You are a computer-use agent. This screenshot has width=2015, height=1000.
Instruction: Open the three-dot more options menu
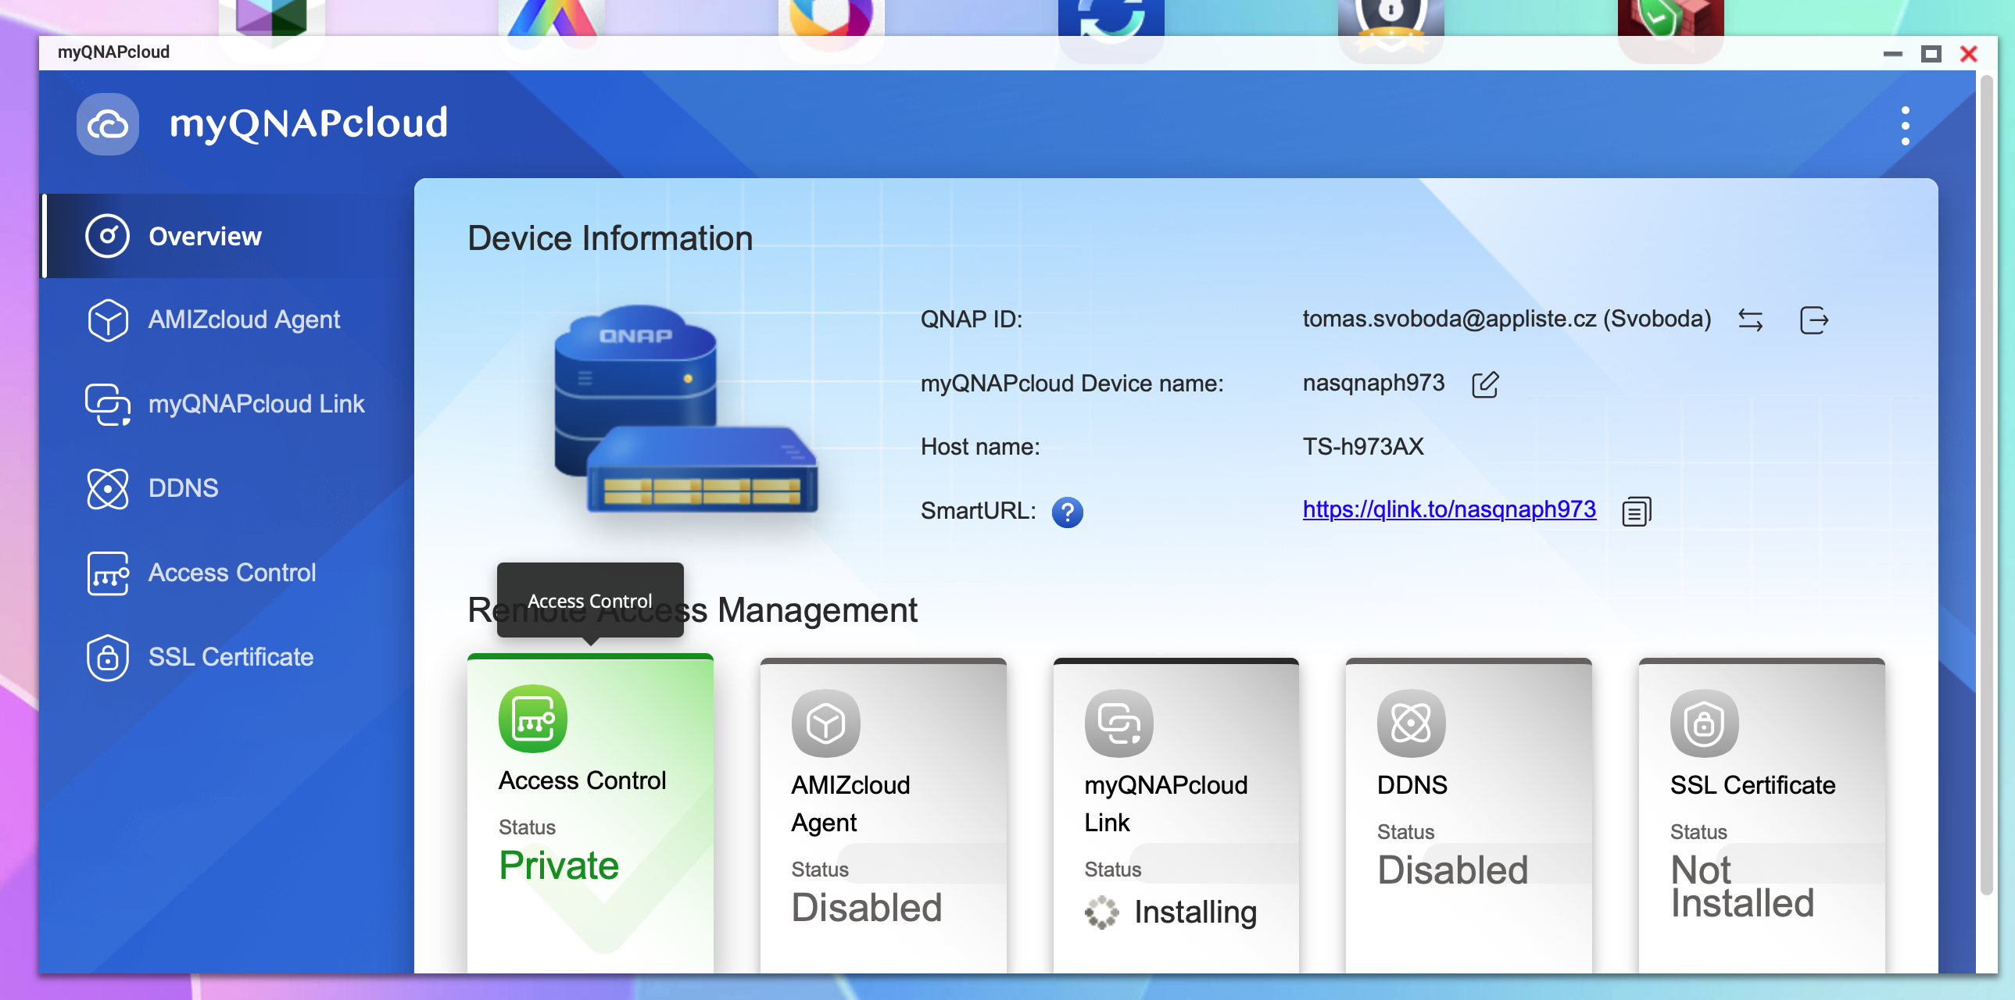[x=1905, y=126]
